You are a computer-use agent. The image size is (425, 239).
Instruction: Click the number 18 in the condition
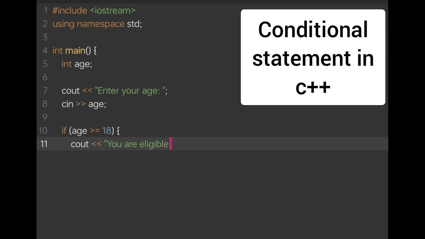click(107, 130)
